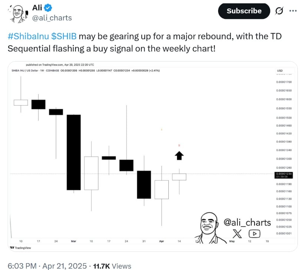Click the blue verified badge next to Ali
This screenshot has width=306, height=270.
point(49,8)
